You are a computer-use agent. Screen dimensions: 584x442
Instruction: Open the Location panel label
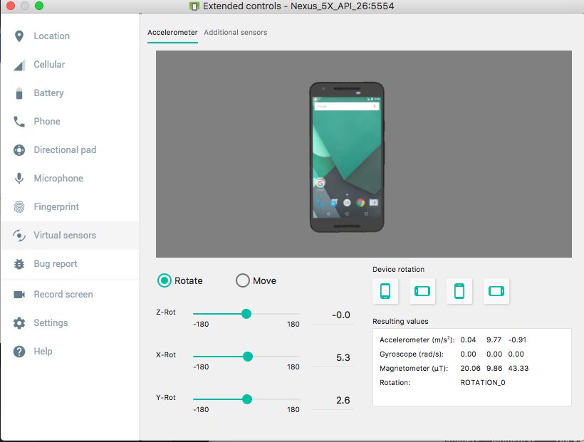(52, 36)
